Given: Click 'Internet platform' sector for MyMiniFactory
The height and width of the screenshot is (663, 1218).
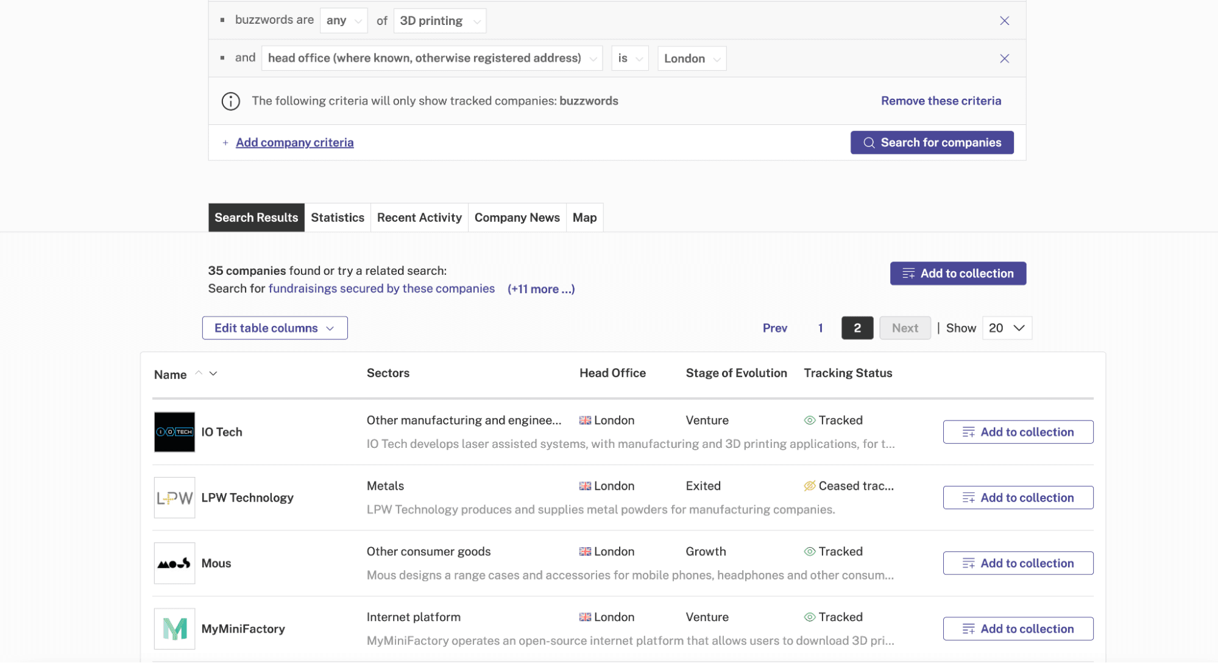Looking at the screenshot, I should point(414,617).
